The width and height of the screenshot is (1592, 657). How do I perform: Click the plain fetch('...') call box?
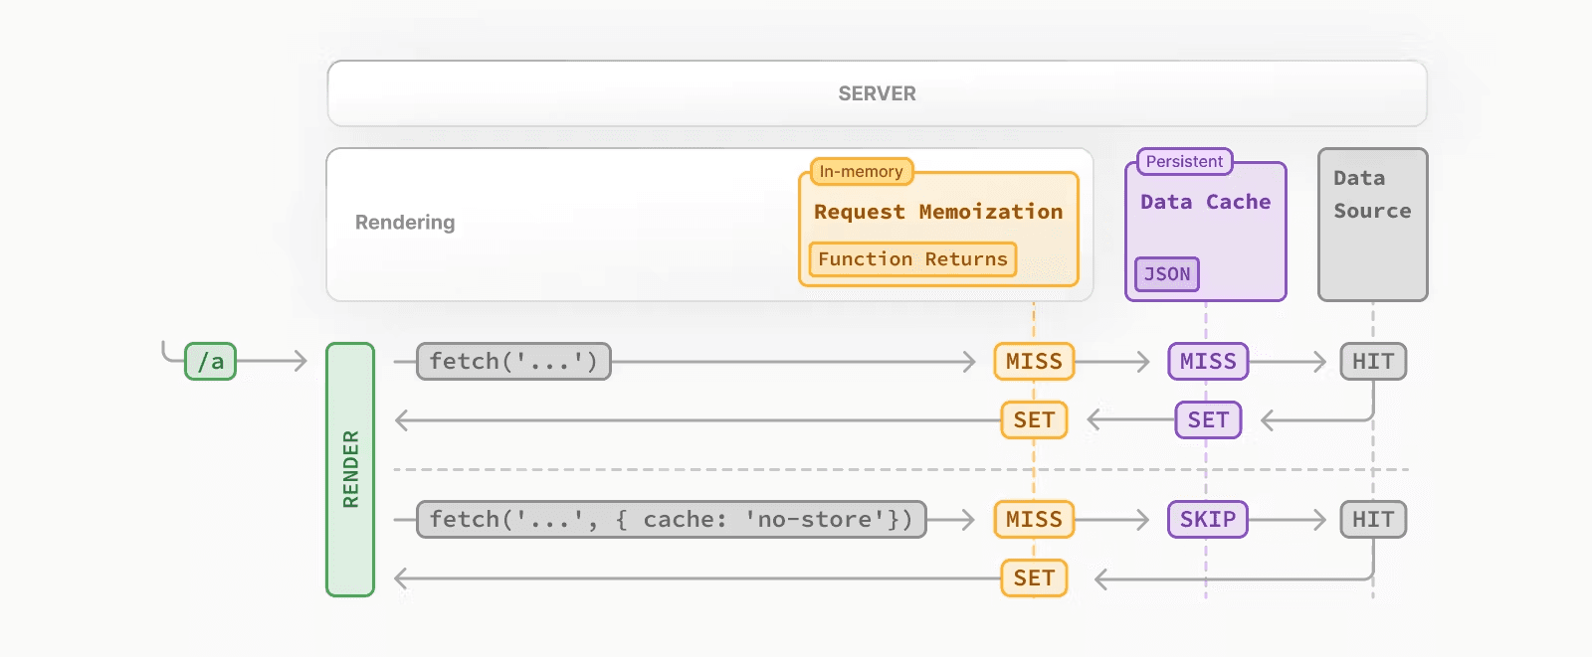pos(513,362)
